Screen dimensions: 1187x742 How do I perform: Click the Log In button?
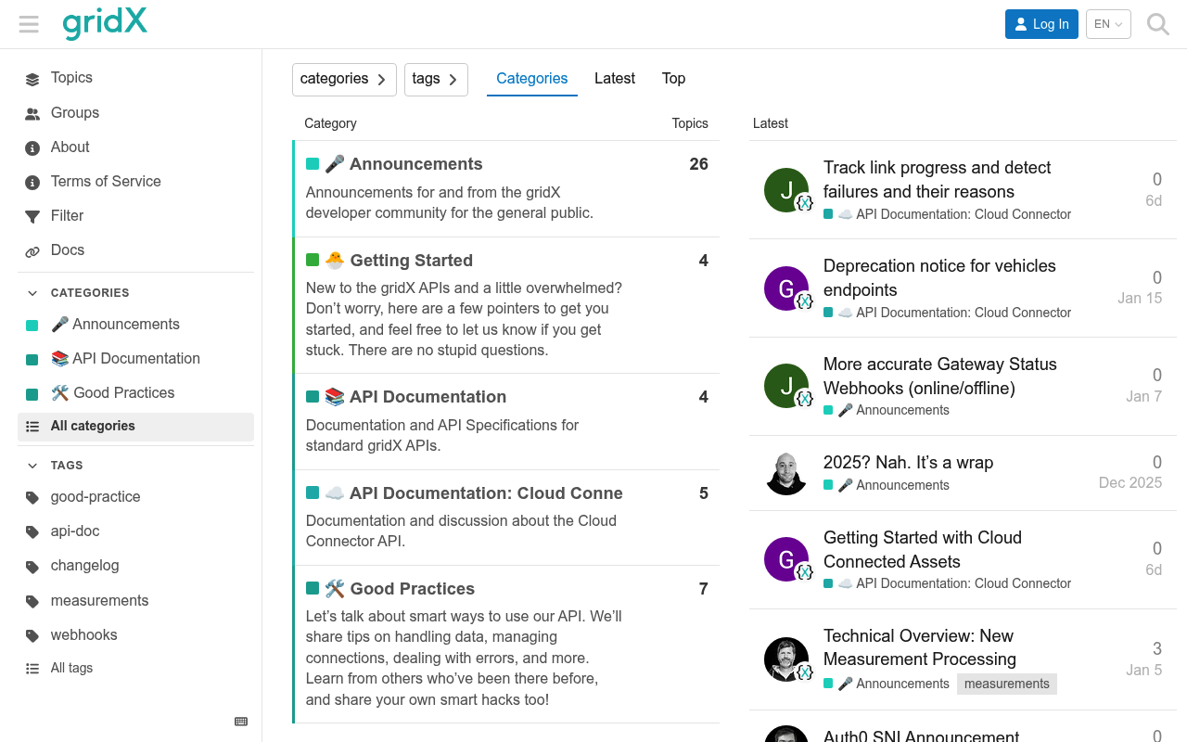tap(1041, 24)
